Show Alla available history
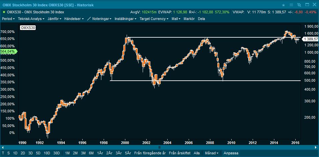This screenshot has width=319, height=157. [x=197, y=153]
